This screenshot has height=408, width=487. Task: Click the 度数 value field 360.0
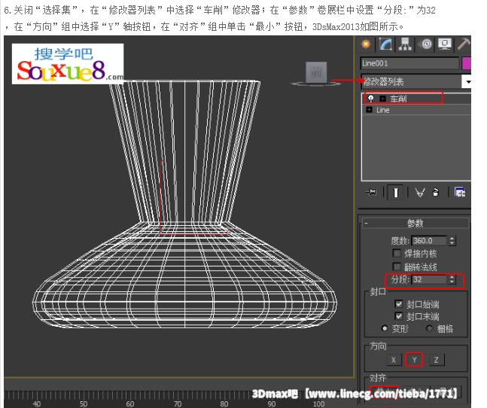tap(429, 241)
